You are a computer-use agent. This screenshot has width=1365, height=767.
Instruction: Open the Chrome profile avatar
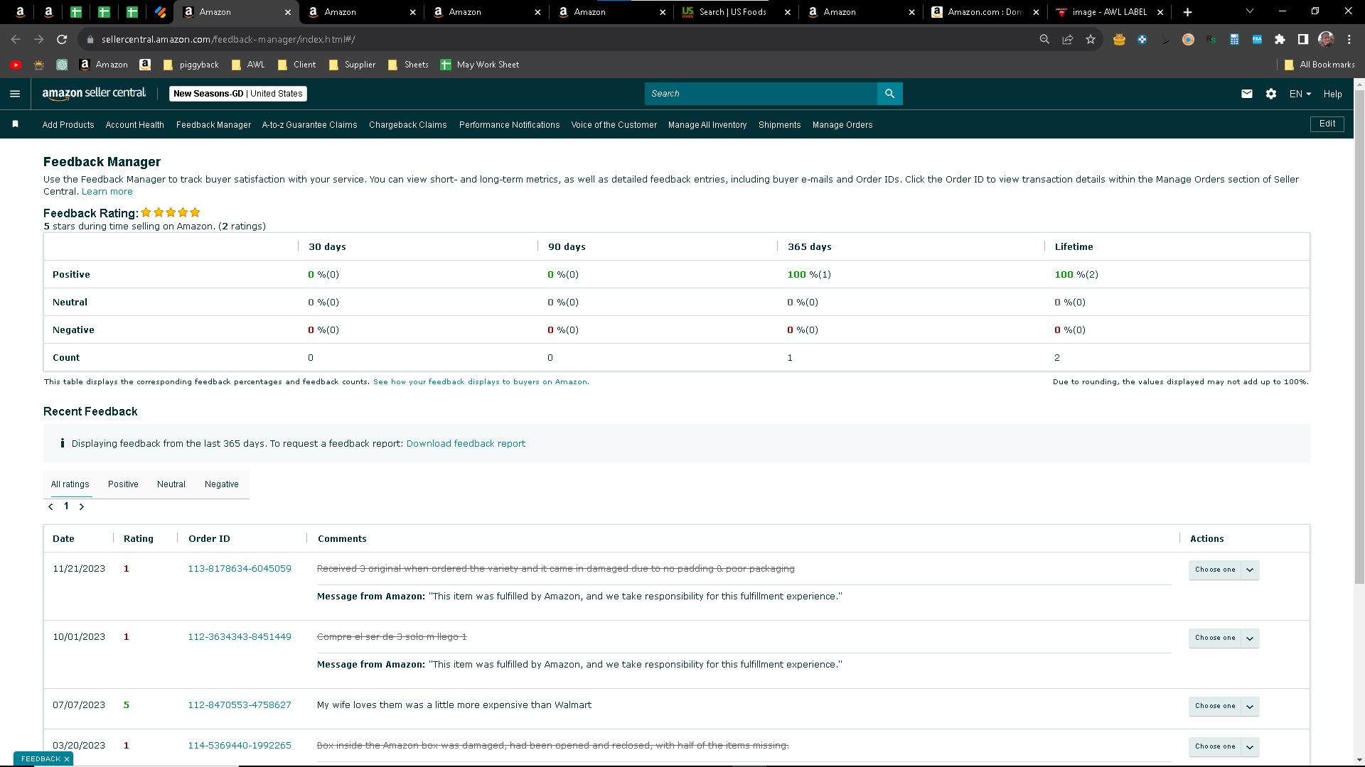(x=1326, y=40)
